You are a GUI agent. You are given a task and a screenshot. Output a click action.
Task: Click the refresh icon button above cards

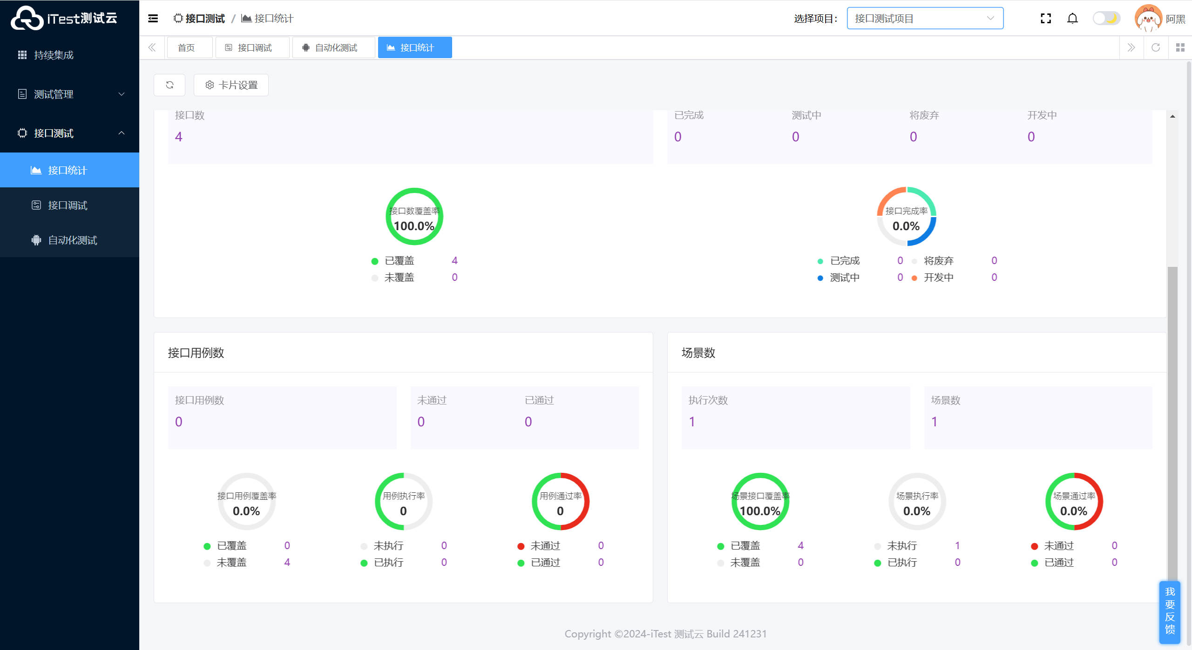tap(169, 85)
